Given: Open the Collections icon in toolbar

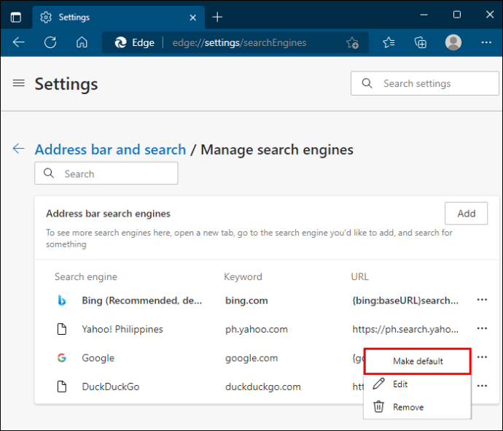Looking at the screenshot, I should [x=421, y=42].
